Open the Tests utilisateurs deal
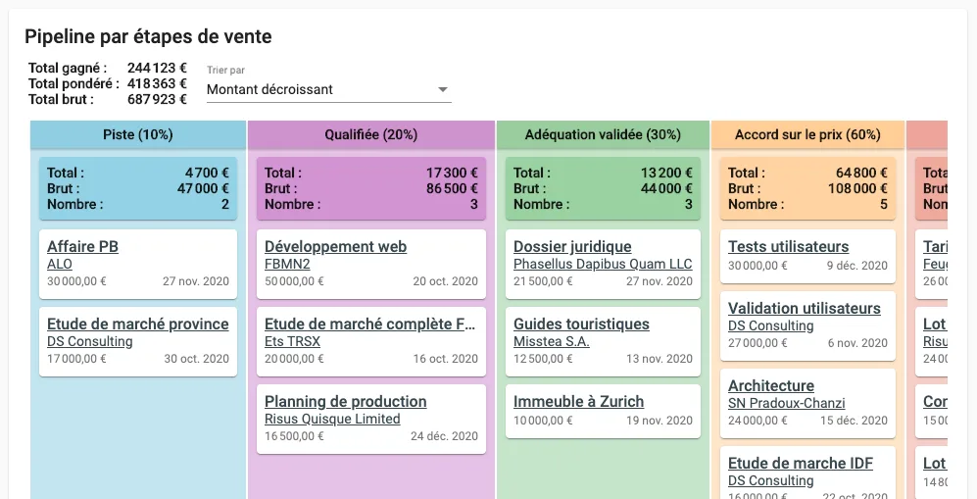This screenshot has width=977, height=499. tap(788, 247)
